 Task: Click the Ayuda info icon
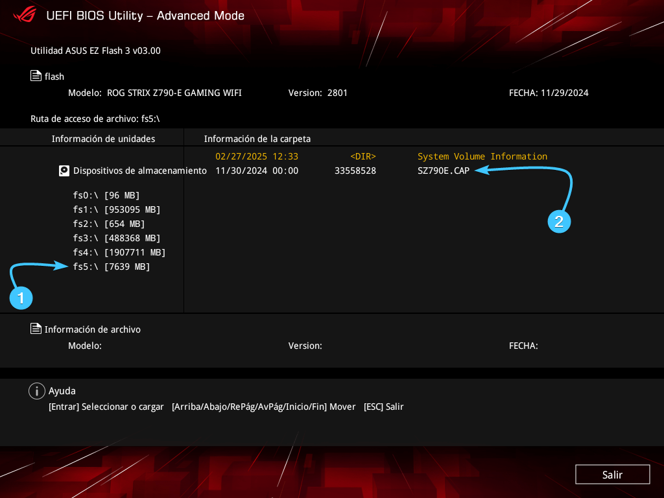coord(37,391)
